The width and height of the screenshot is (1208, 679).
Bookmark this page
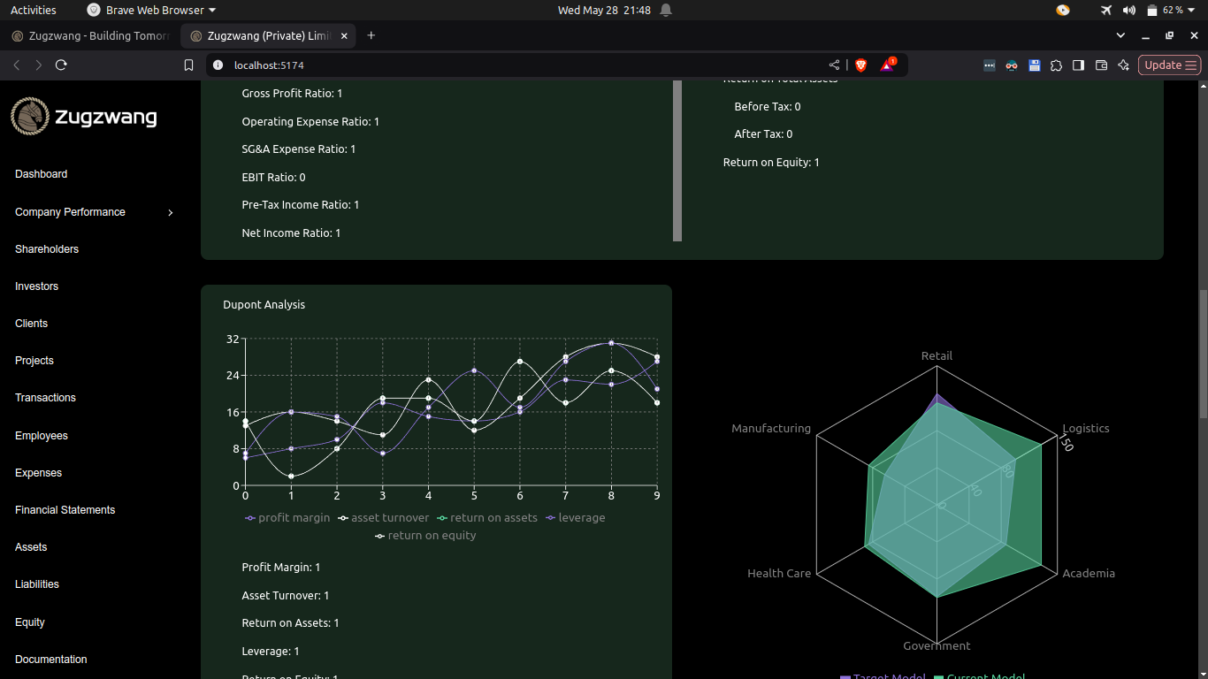click(x=188, y=65)
